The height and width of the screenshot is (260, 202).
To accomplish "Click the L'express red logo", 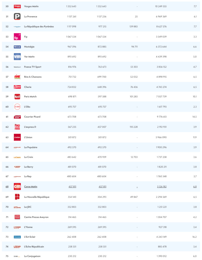I will (17, 127).
